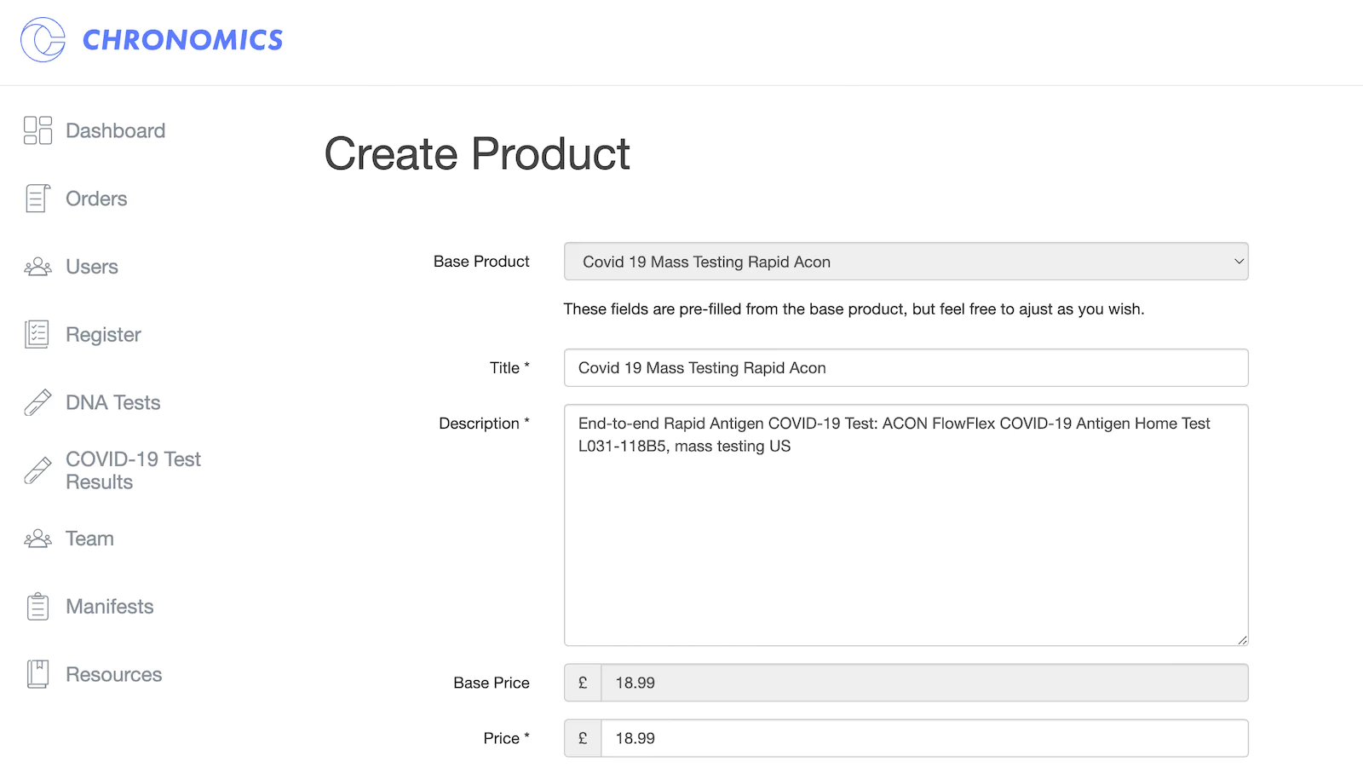This screenshot has height=767, width=1363.
Task: Click the Dashboard grid icon
Action: click(x=37, y=130)
